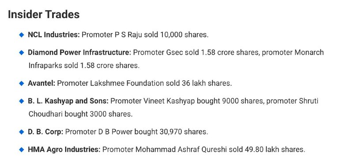Click the D. B. Corp company name
353x161 pixels.
click(45, 132)
